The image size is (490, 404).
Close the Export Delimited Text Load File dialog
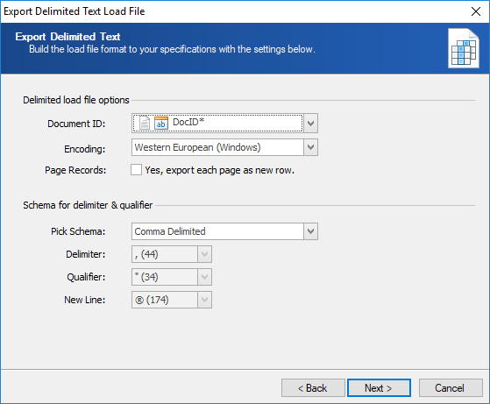[476, 11]
